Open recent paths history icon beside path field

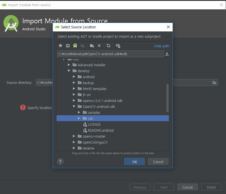(167, 54)
